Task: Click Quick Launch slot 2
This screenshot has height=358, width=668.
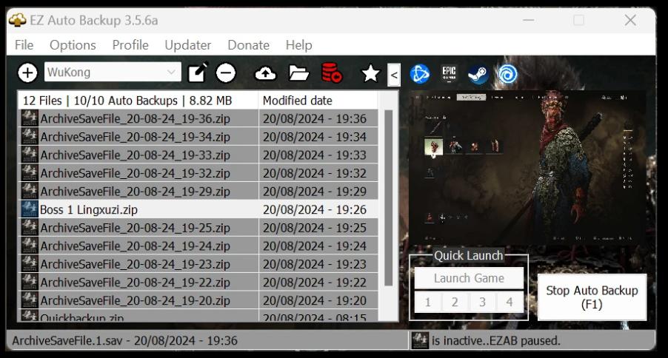Action: pos(455,303)
